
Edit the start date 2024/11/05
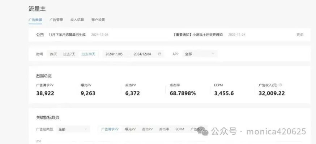114,54
